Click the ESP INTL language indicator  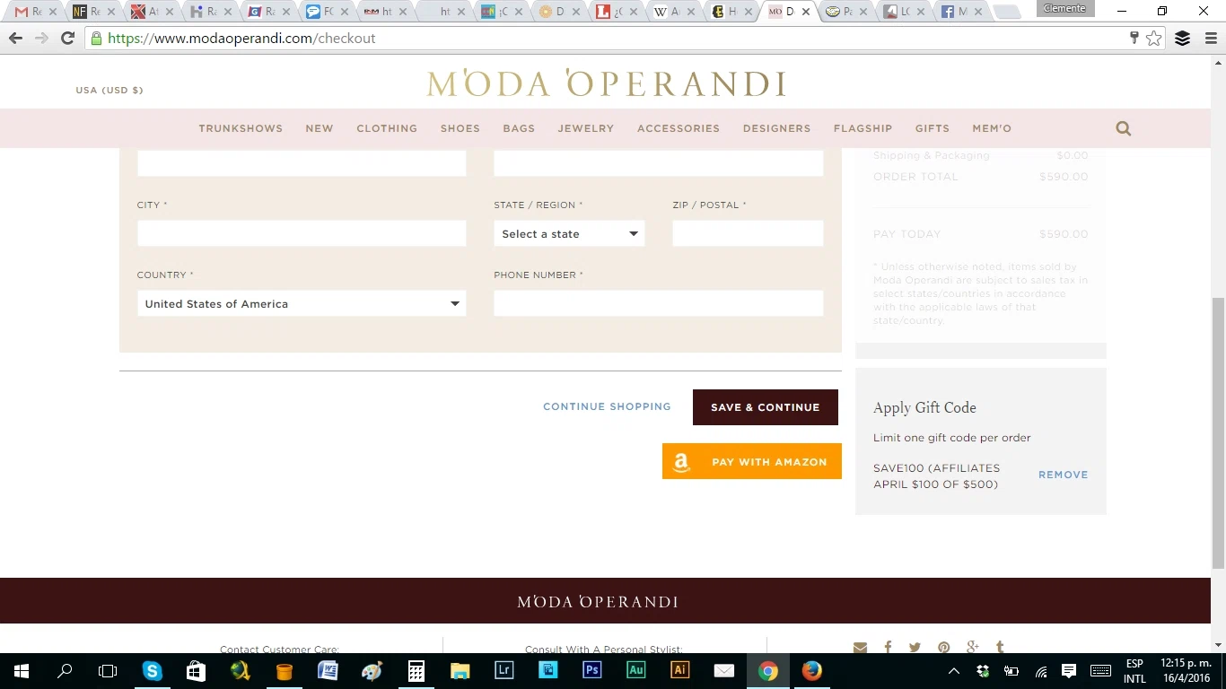click(1134, 671)
